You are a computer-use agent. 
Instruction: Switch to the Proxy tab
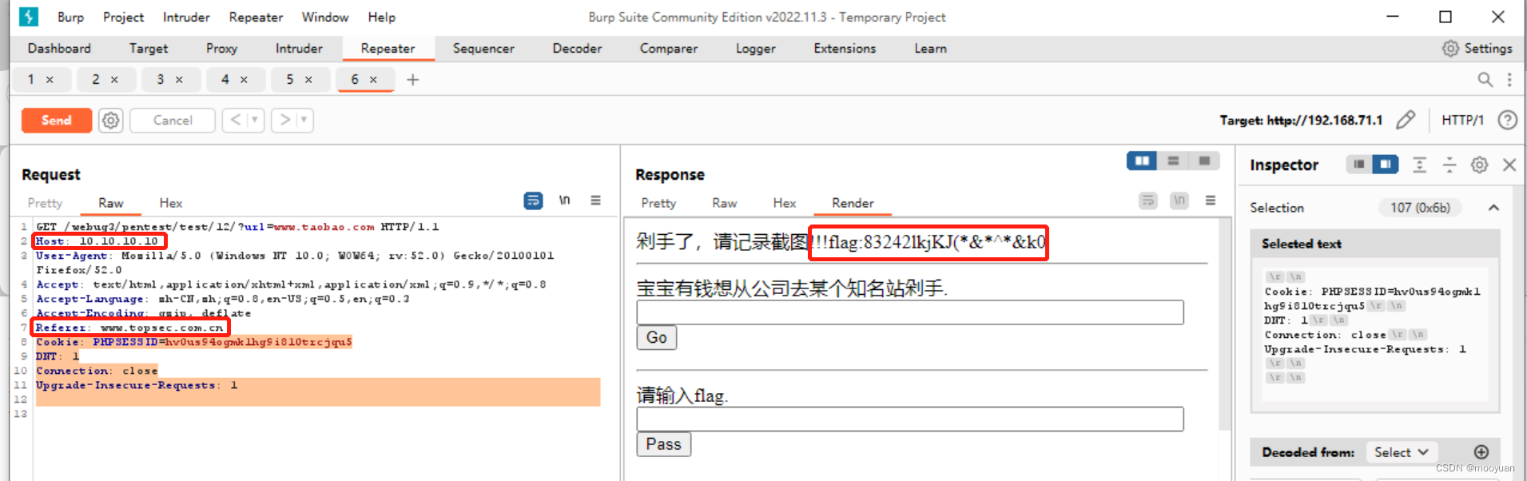pyautogui.click(x=221, y=48)
